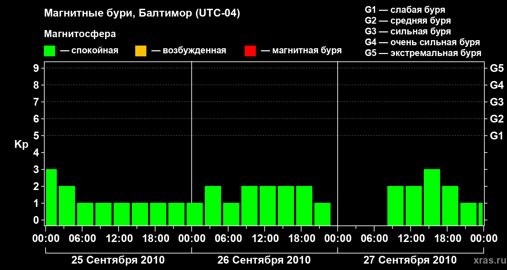Image resolution: width=507 pixels, height=270 pixels.
Task: Click the 'Магнитосфера' heading
Action: pos(80,34)
